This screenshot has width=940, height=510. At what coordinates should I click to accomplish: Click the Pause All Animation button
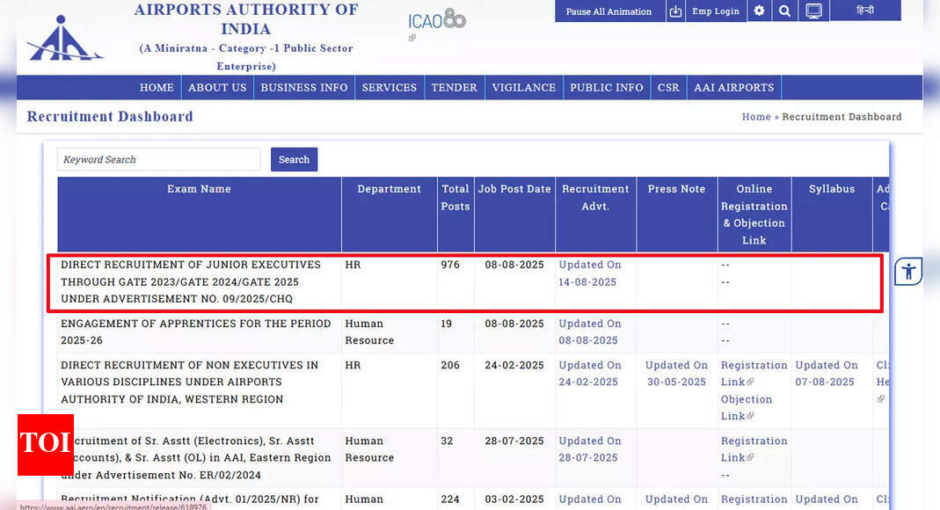[x=608, y=11]
